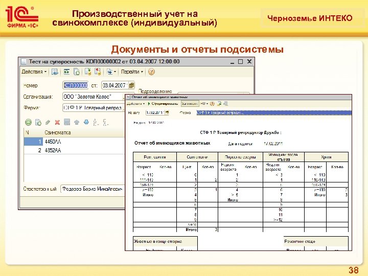Image resolution: width=368 pixels, height=276 pixels.
Task: Click the document icon in test window title
Action: [x=24, y=61]
